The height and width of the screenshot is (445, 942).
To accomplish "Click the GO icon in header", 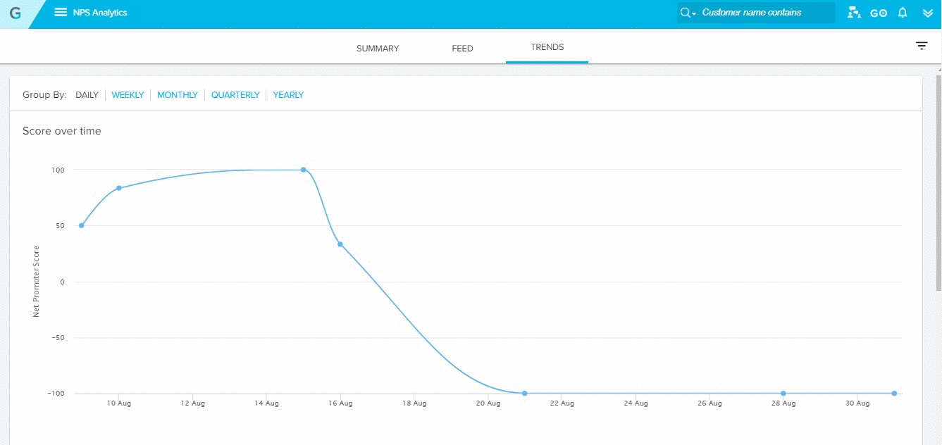I will point(879,13).
